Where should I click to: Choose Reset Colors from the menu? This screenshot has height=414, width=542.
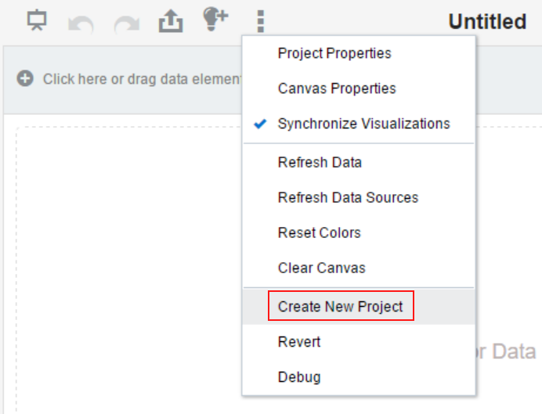pos(359,232)
